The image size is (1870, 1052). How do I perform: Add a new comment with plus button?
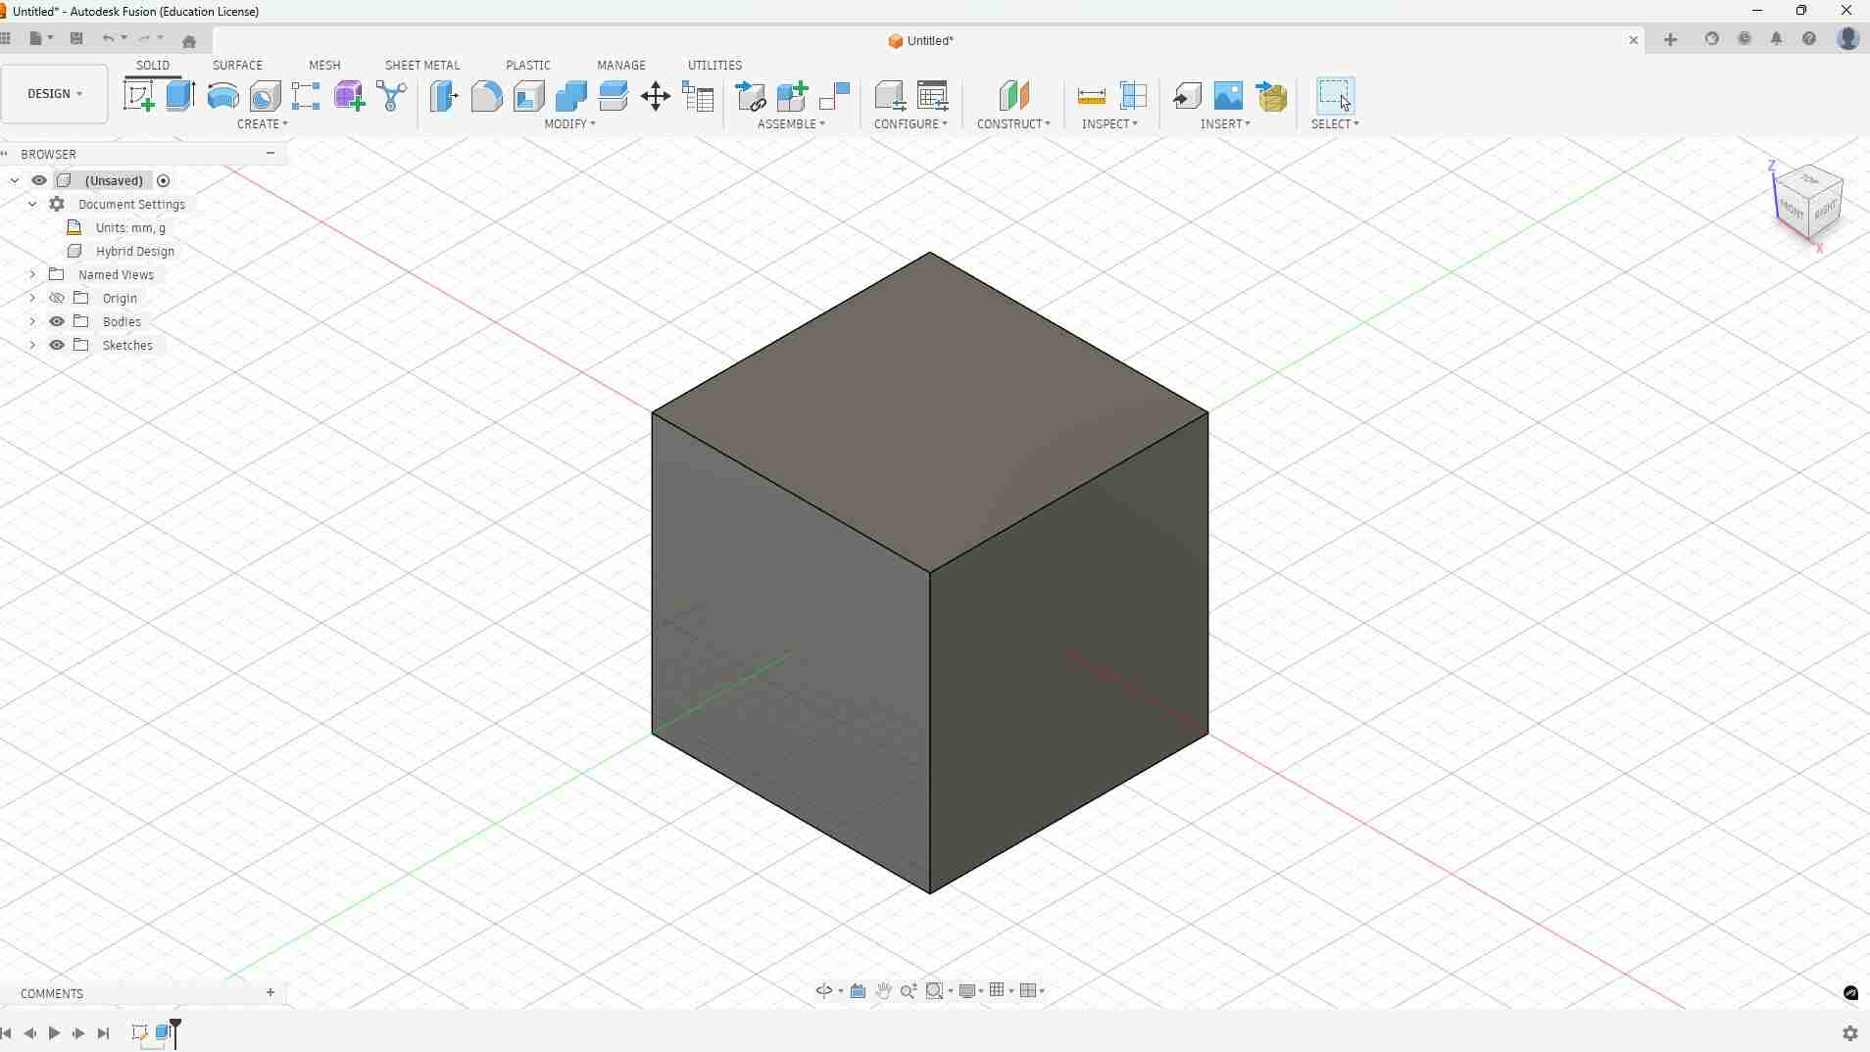tap(271, 993)
